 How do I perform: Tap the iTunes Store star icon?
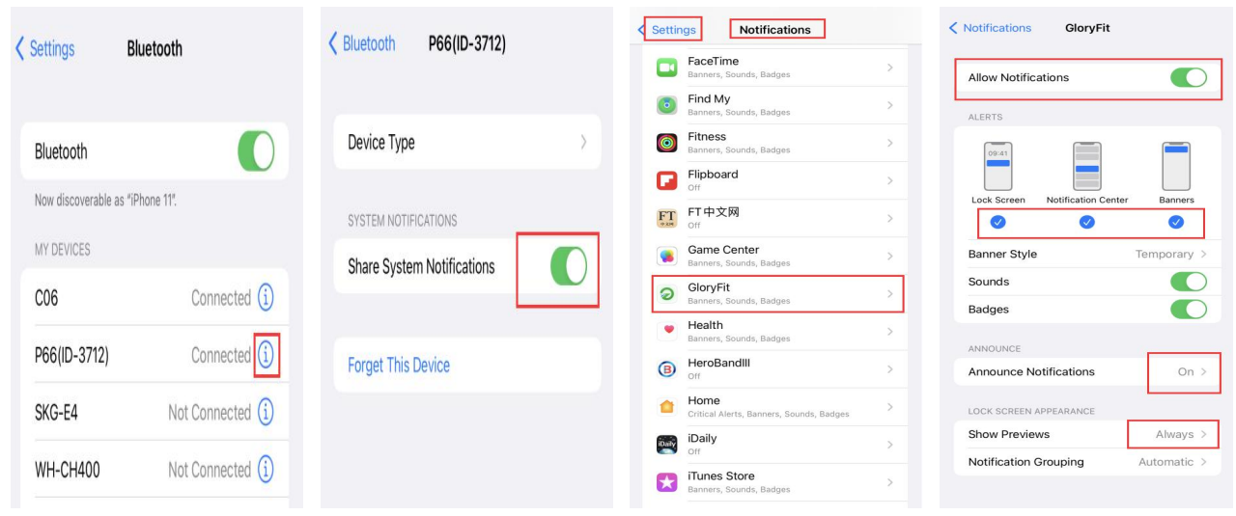666,482
